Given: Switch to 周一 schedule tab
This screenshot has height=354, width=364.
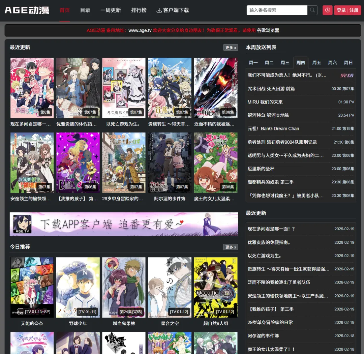Looking at the screenshot, I should coord(253,62).
